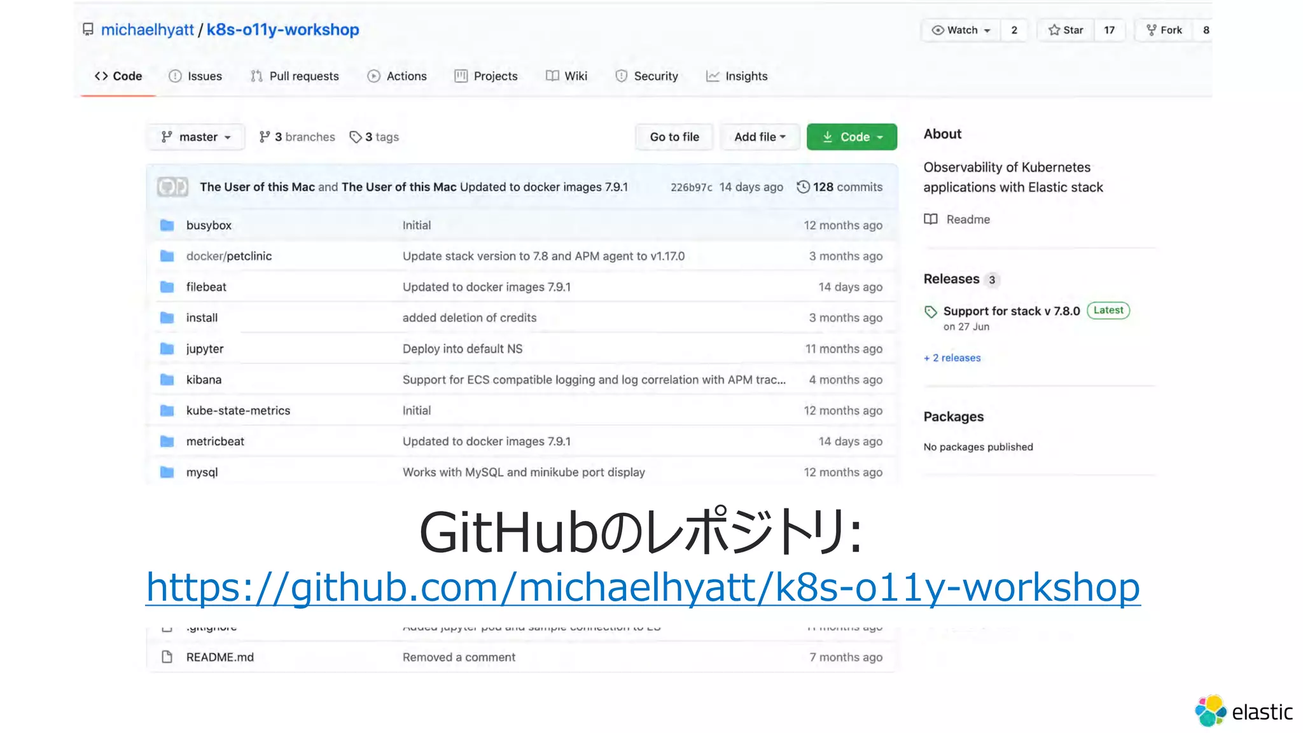Show the + 2 releases link
Viewport: 1303px width, 733px height.
[x=952, y=358]
